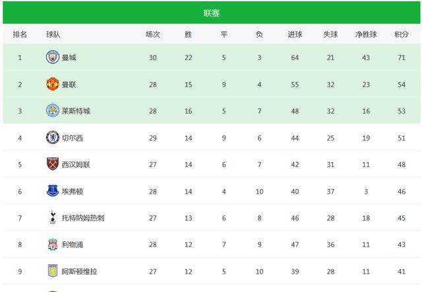Click the Tottenham Hotspur cockerel crest
Screen dimensions: 422x292
[x=53, y=217]
